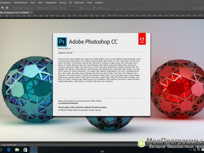Screen dimensions: 204x153
Task: Click the Photoshop taskbar icon
Action: (34, 150)
